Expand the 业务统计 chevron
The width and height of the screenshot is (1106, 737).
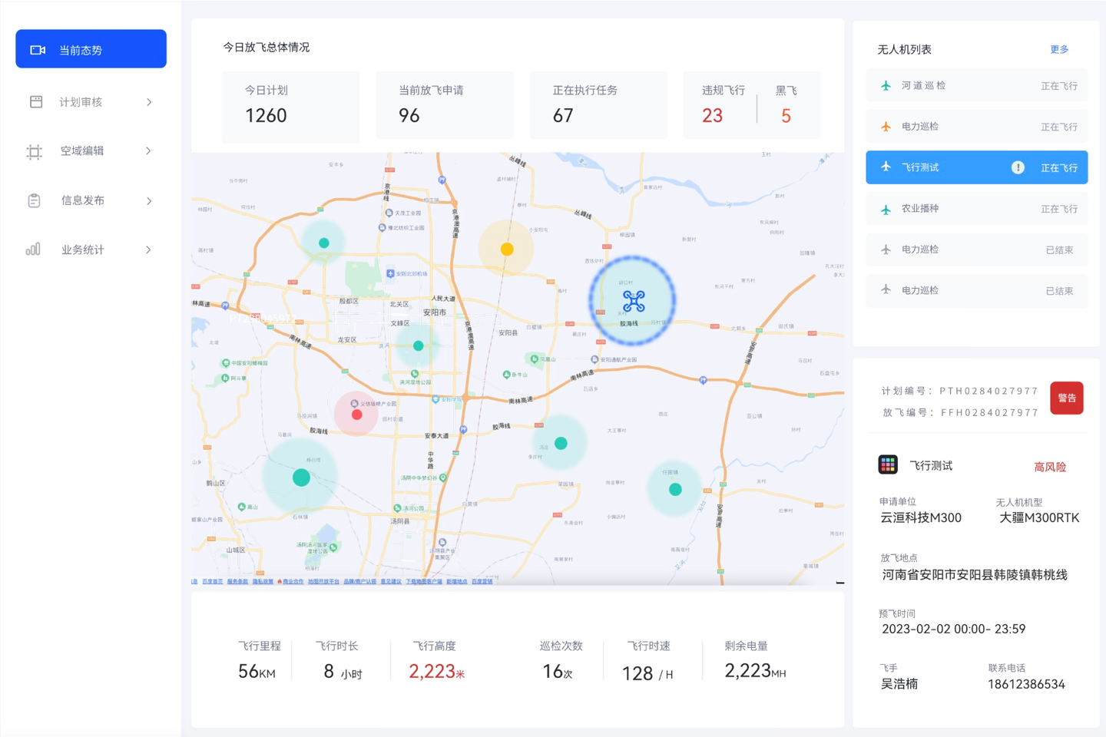click(x=149, y=250)
